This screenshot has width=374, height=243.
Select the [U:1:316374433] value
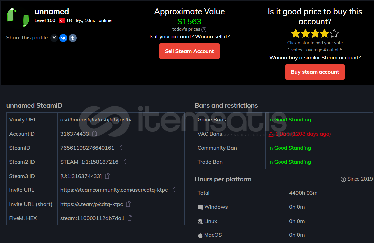tap(81, 176)
